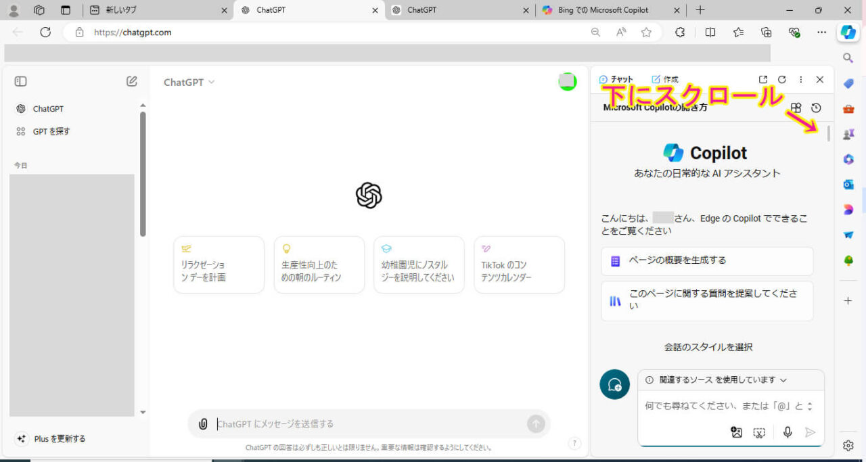This screenshot has height=462, width=866.
Task: Add this page to favorites with star
Action: tap(646, 32)
